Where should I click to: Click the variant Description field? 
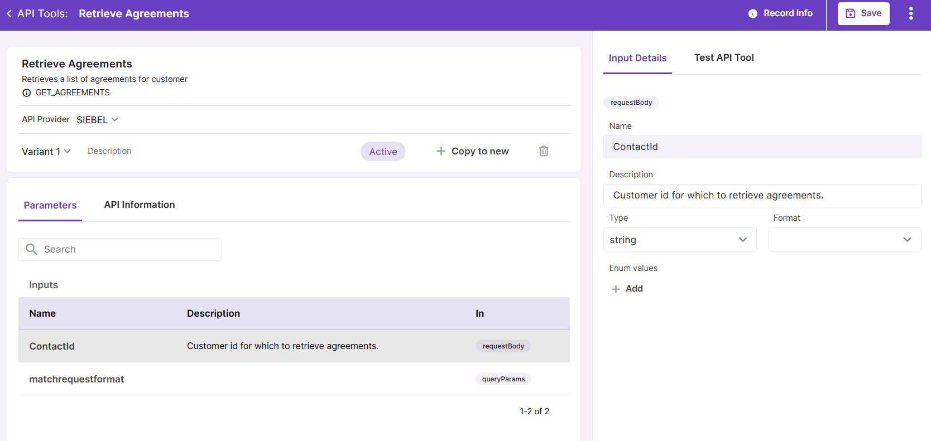click(109, 151)
